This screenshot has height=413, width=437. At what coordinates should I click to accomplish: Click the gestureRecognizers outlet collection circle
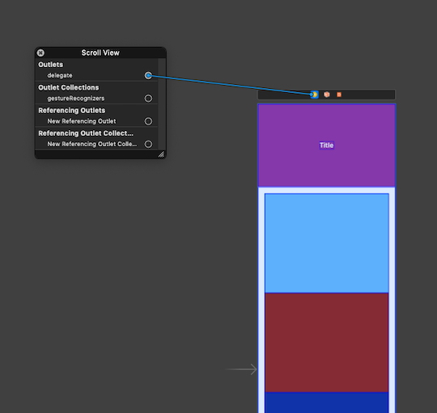tap(148, 99)
